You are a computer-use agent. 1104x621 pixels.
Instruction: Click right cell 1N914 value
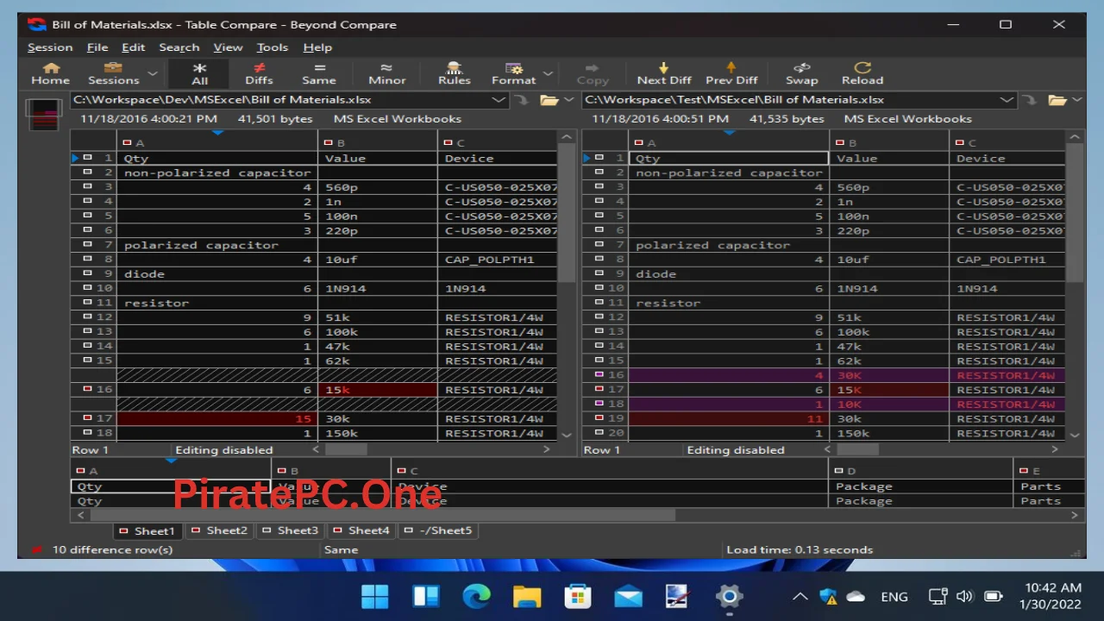click(888, 288)
